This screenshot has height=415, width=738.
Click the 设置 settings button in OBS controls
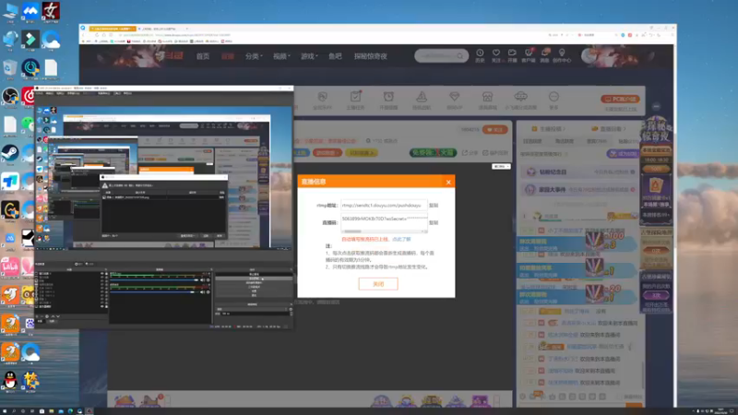254,291
